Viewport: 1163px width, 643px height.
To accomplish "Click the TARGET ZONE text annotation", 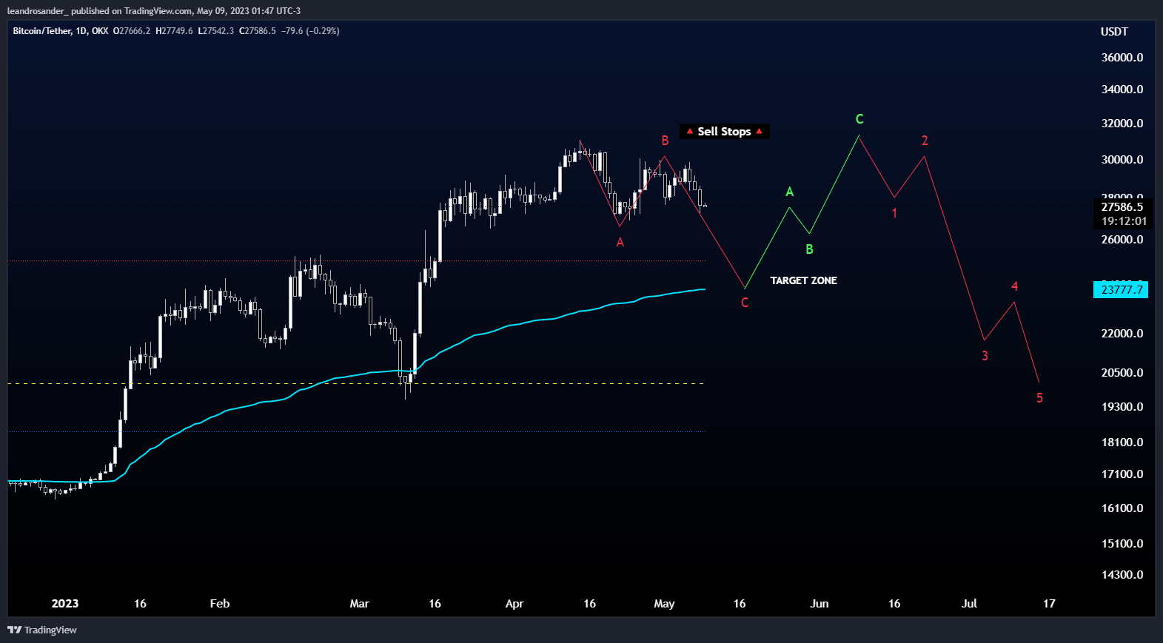I will (803, 280).
